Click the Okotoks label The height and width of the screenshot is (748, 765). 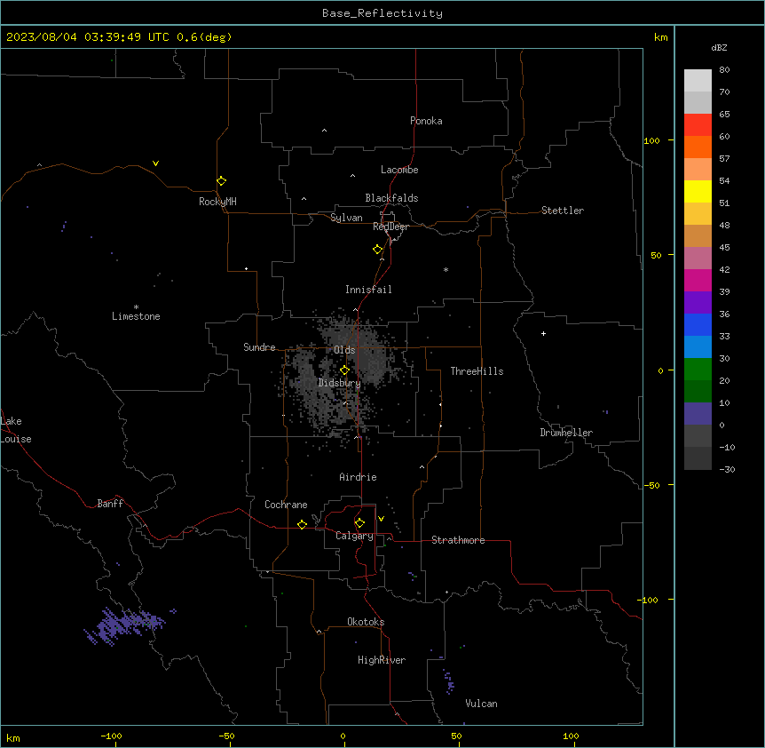(x=366, y=622)
